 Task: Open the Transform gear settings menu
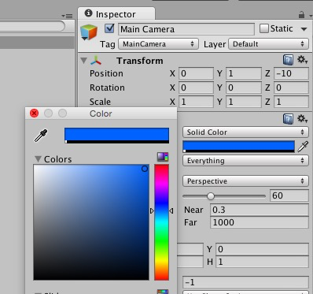click(x=302, y=60)
